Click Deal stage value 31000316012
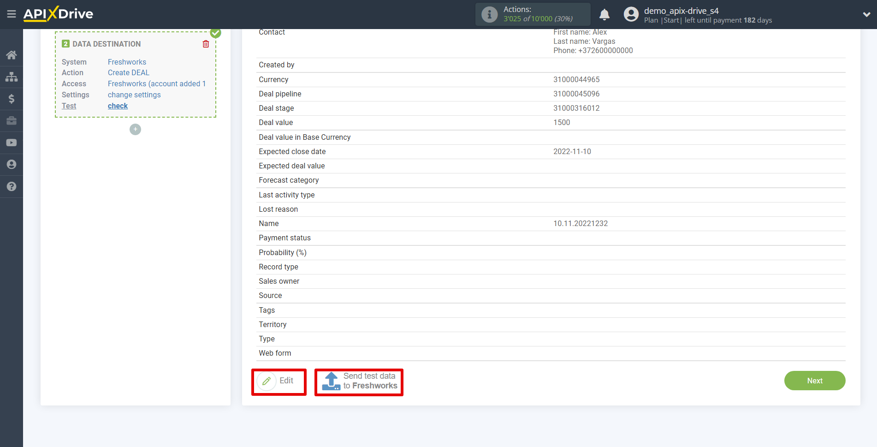This screenshot has width=877, height=447. 576,108
